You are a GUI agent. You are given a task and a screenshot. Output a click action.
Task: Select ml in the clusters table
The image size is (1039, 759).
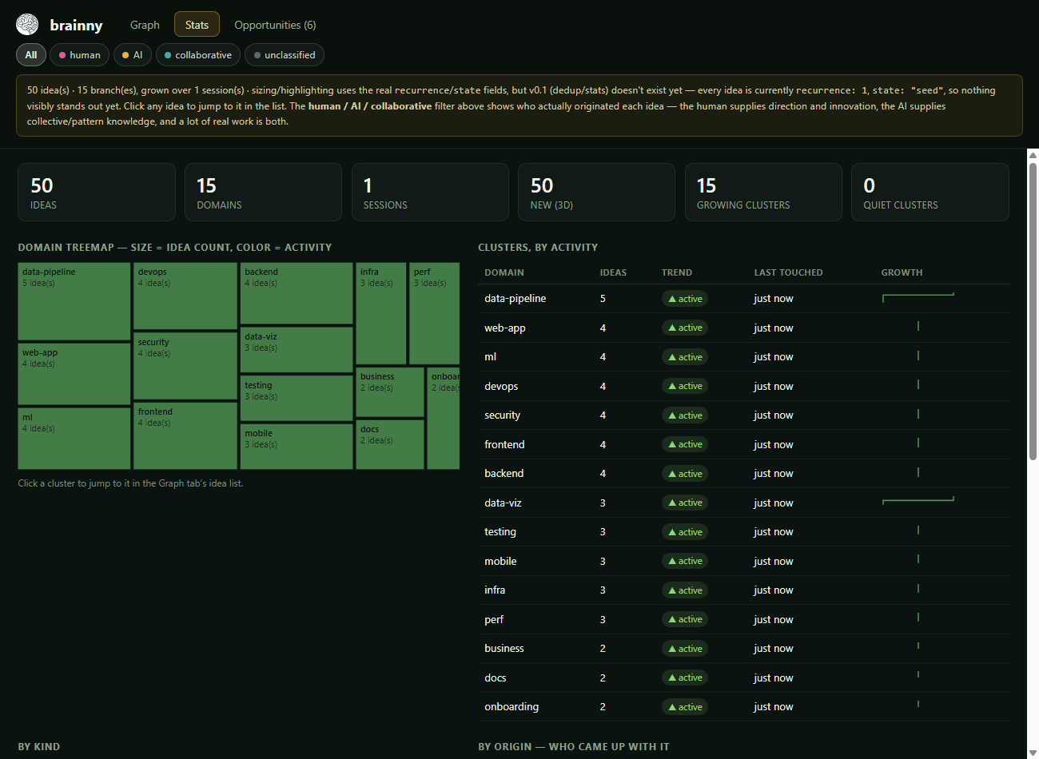pos(490,357)
